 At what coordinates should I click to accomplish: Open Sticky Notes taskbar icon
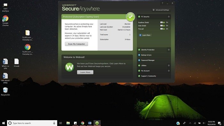tap(75, 123)
